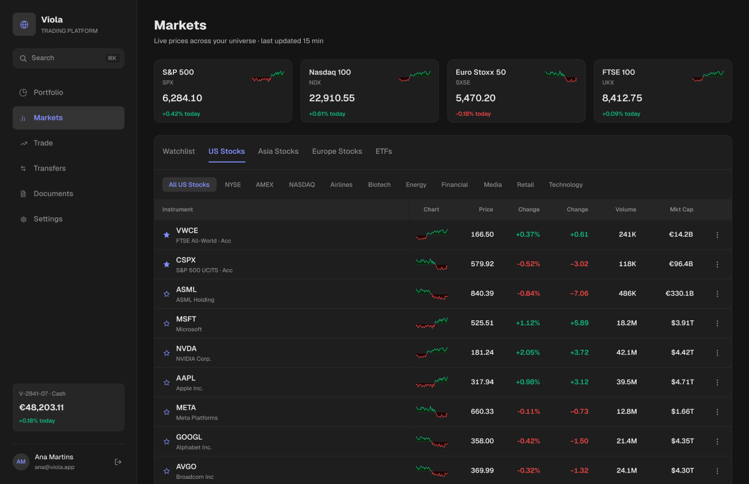The image size is (749, 484).
Task: Toggle the star for GOOGL
Action: pyautogui.click(x=167, y=442)
